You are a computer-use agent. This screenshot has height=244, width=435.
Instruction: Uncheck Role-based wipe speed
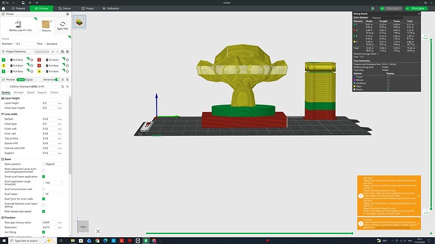[43, 211]
